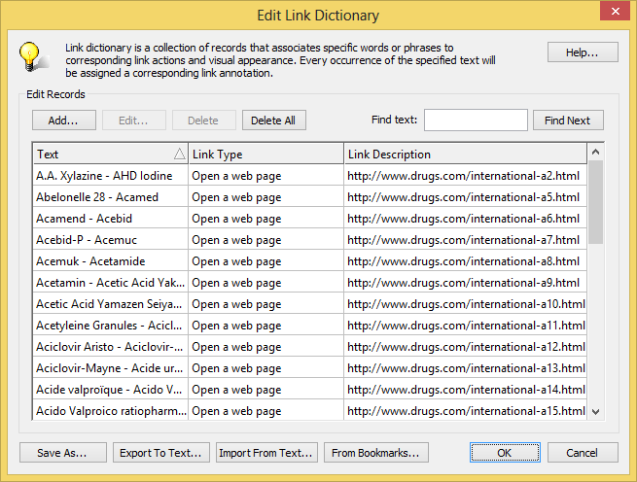Select the A.A. Xylazine - AHD Iodine record
The height and width of the screenshot is (482, 637).
tap(110, 176)
